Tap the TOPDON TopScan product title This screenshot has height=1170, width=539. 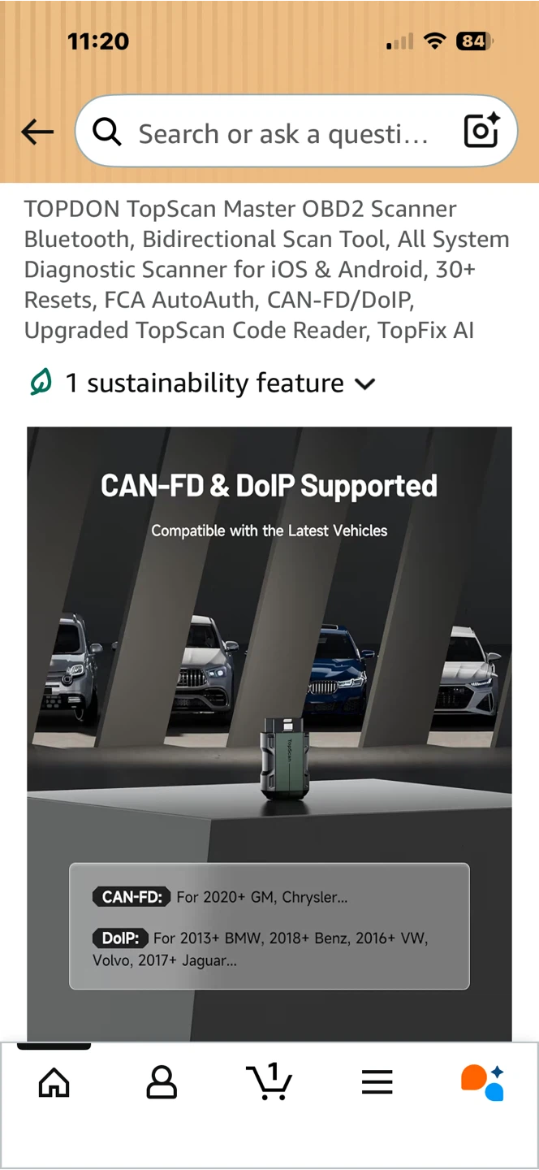click(x=267, y=270)
